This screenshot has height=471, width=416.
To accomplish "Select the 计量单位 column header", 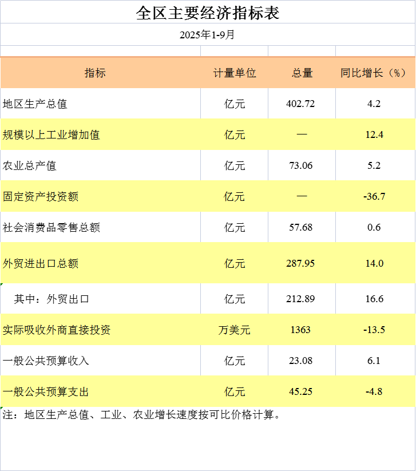I will click(234, 73).
